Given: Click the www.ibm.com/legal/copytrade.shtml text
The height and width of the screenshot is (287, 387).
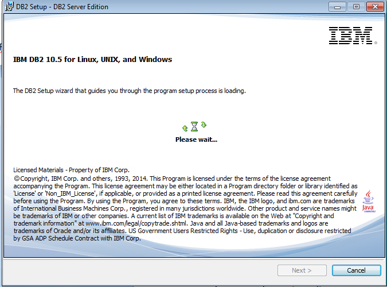Looking at the screenshot, I should coord(136,223).
